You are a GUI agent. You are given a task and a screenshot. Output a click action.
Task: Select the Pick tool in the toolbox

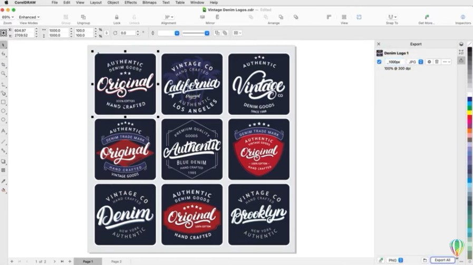[4, 45]
